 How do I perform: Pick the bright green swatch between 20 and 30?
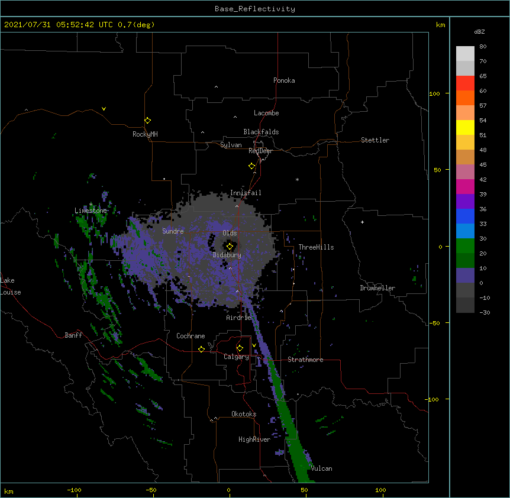click(465, 246)
